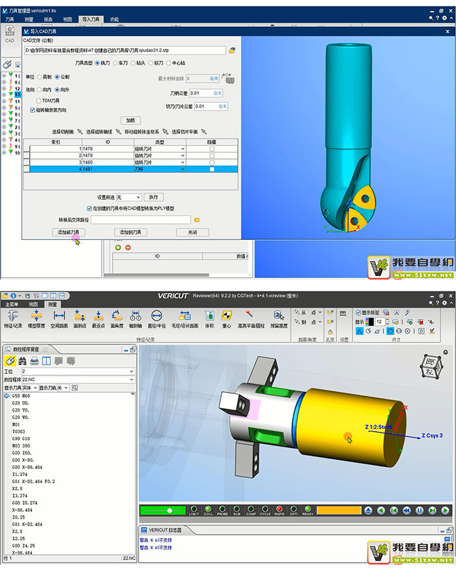The height and width of the screenshot is (568, 456).
Task: Toggle the 旋转轴安装方向 checkbox
Action: click(33, 110)
